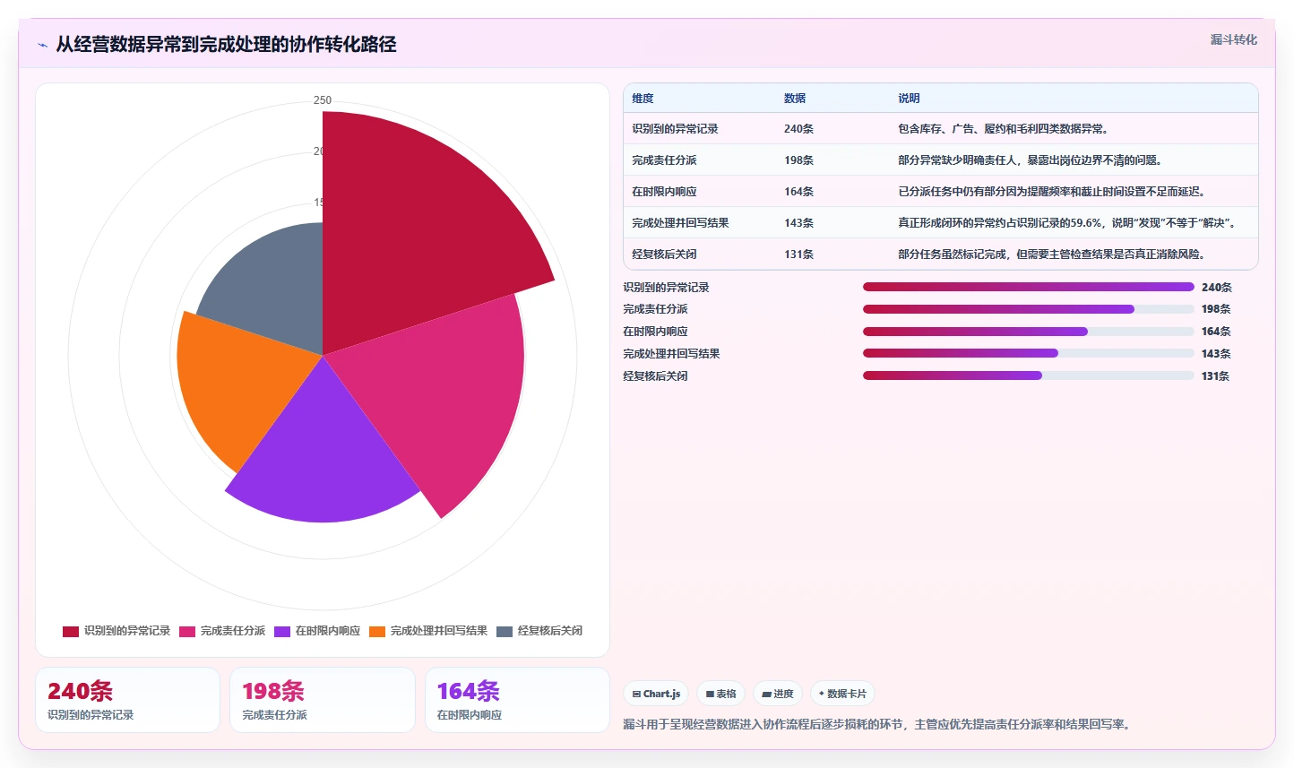This screenshot has height=768, width=1294.
Task: Click the 164条 stat card
Action: pos(517,700)
